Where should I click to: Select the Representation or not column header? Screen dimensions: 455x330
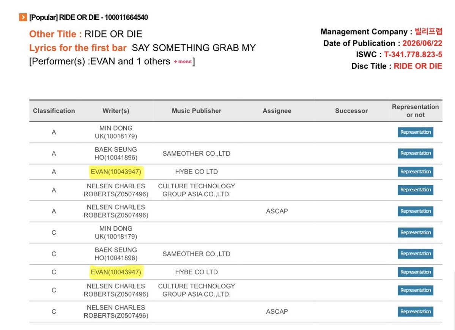click(415, 111)
